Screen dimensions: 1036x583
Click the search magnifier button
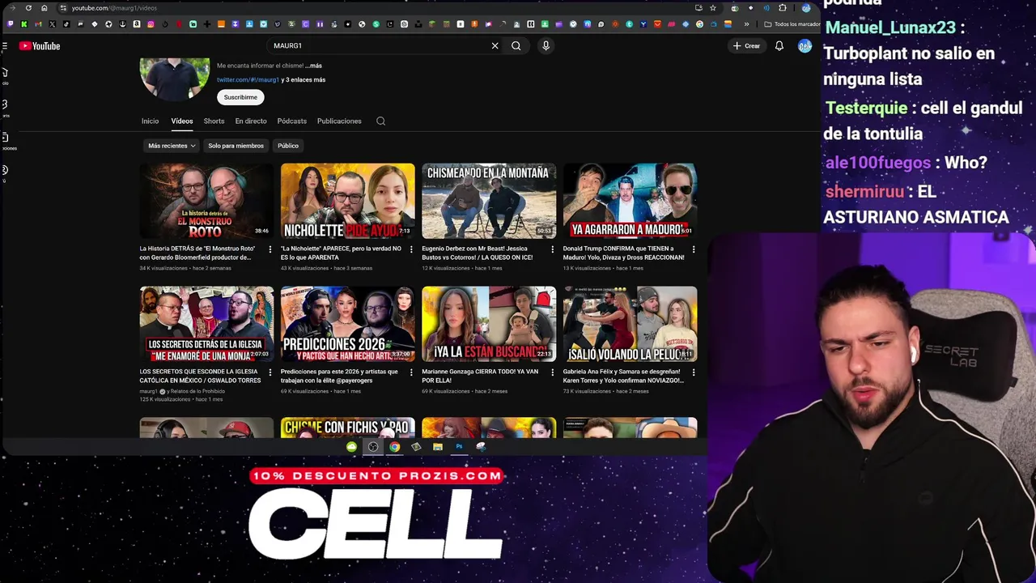pos(516,46)
